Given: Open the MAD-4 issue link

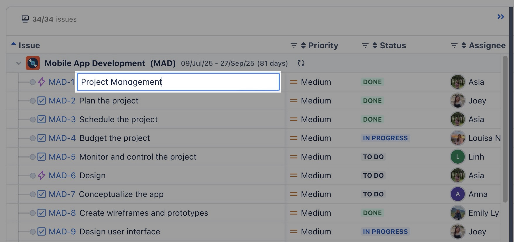Looking at the screenshot, I should point(62,138).
